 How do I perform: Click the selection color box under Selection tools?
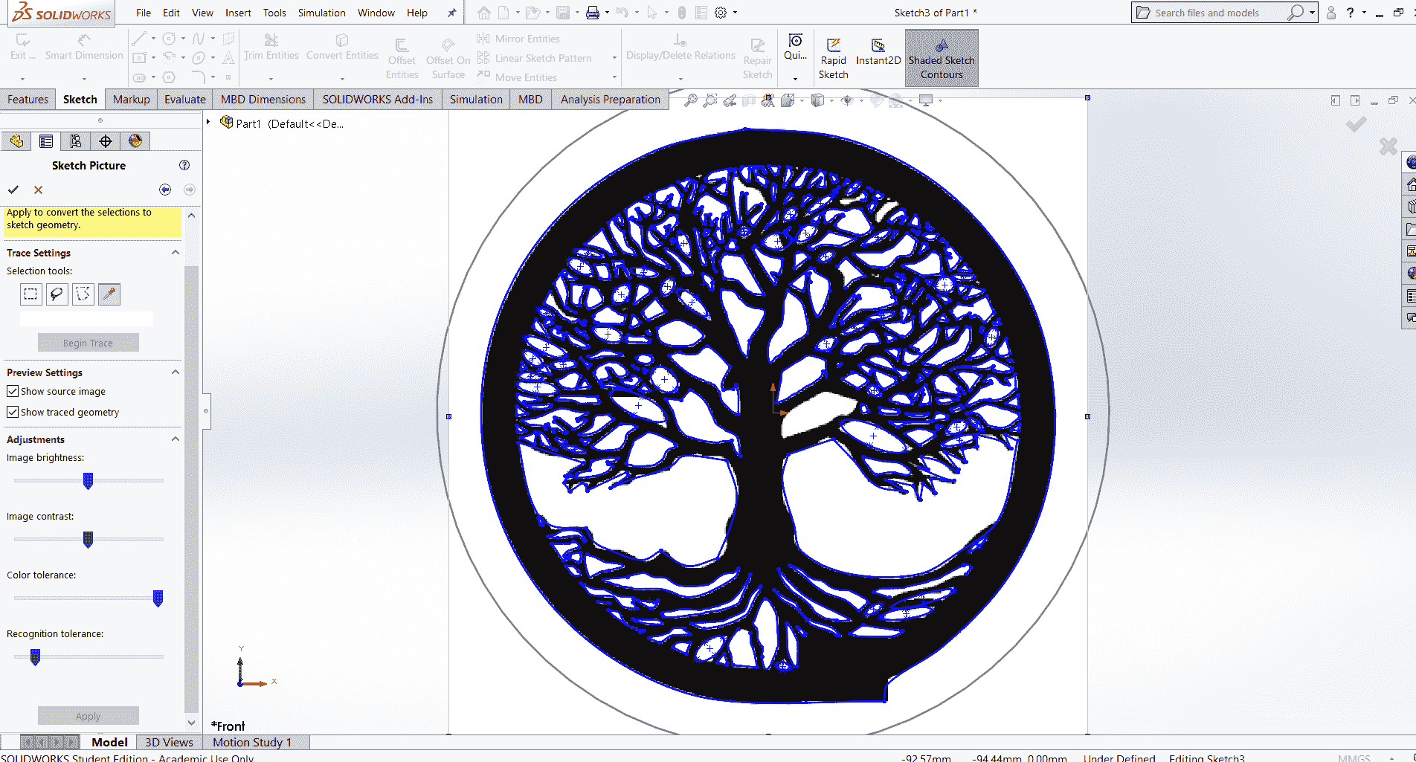point(86,318)
